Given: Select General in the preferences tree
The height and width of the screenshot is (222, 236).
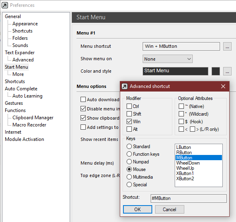Looking at the screenshot, I should 13,16.
